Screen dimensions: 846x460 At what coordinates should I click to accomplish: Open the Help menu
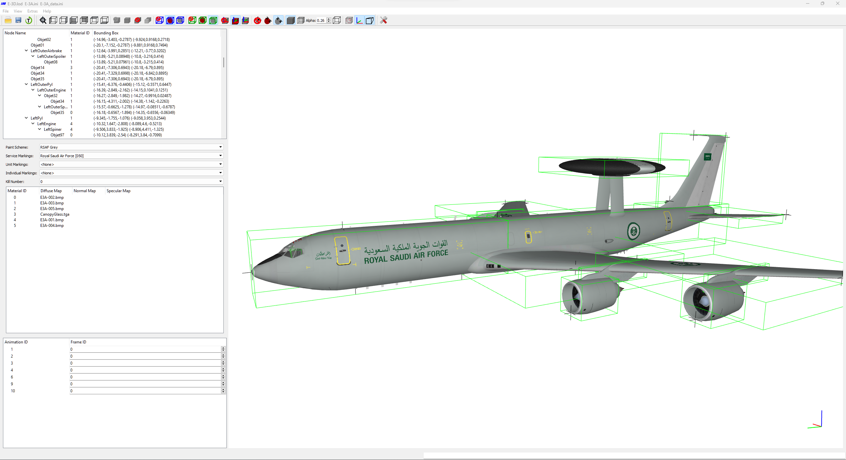[x=47, y=11]
